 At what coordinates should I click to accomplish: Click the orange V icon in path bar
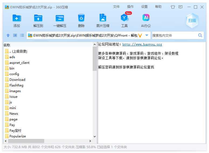140,36
